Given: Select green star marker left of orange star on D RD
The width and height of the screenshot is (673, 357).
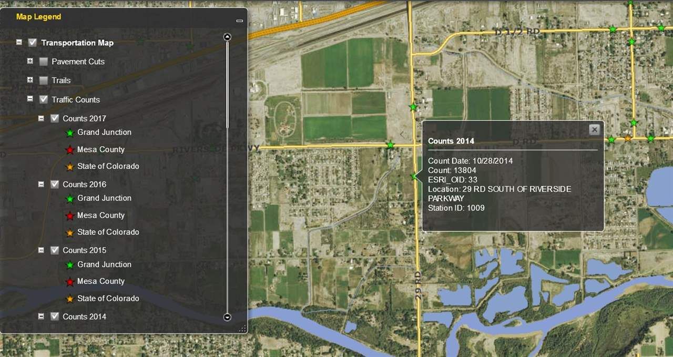Looking at the screenshot, I should click(611, 139).
